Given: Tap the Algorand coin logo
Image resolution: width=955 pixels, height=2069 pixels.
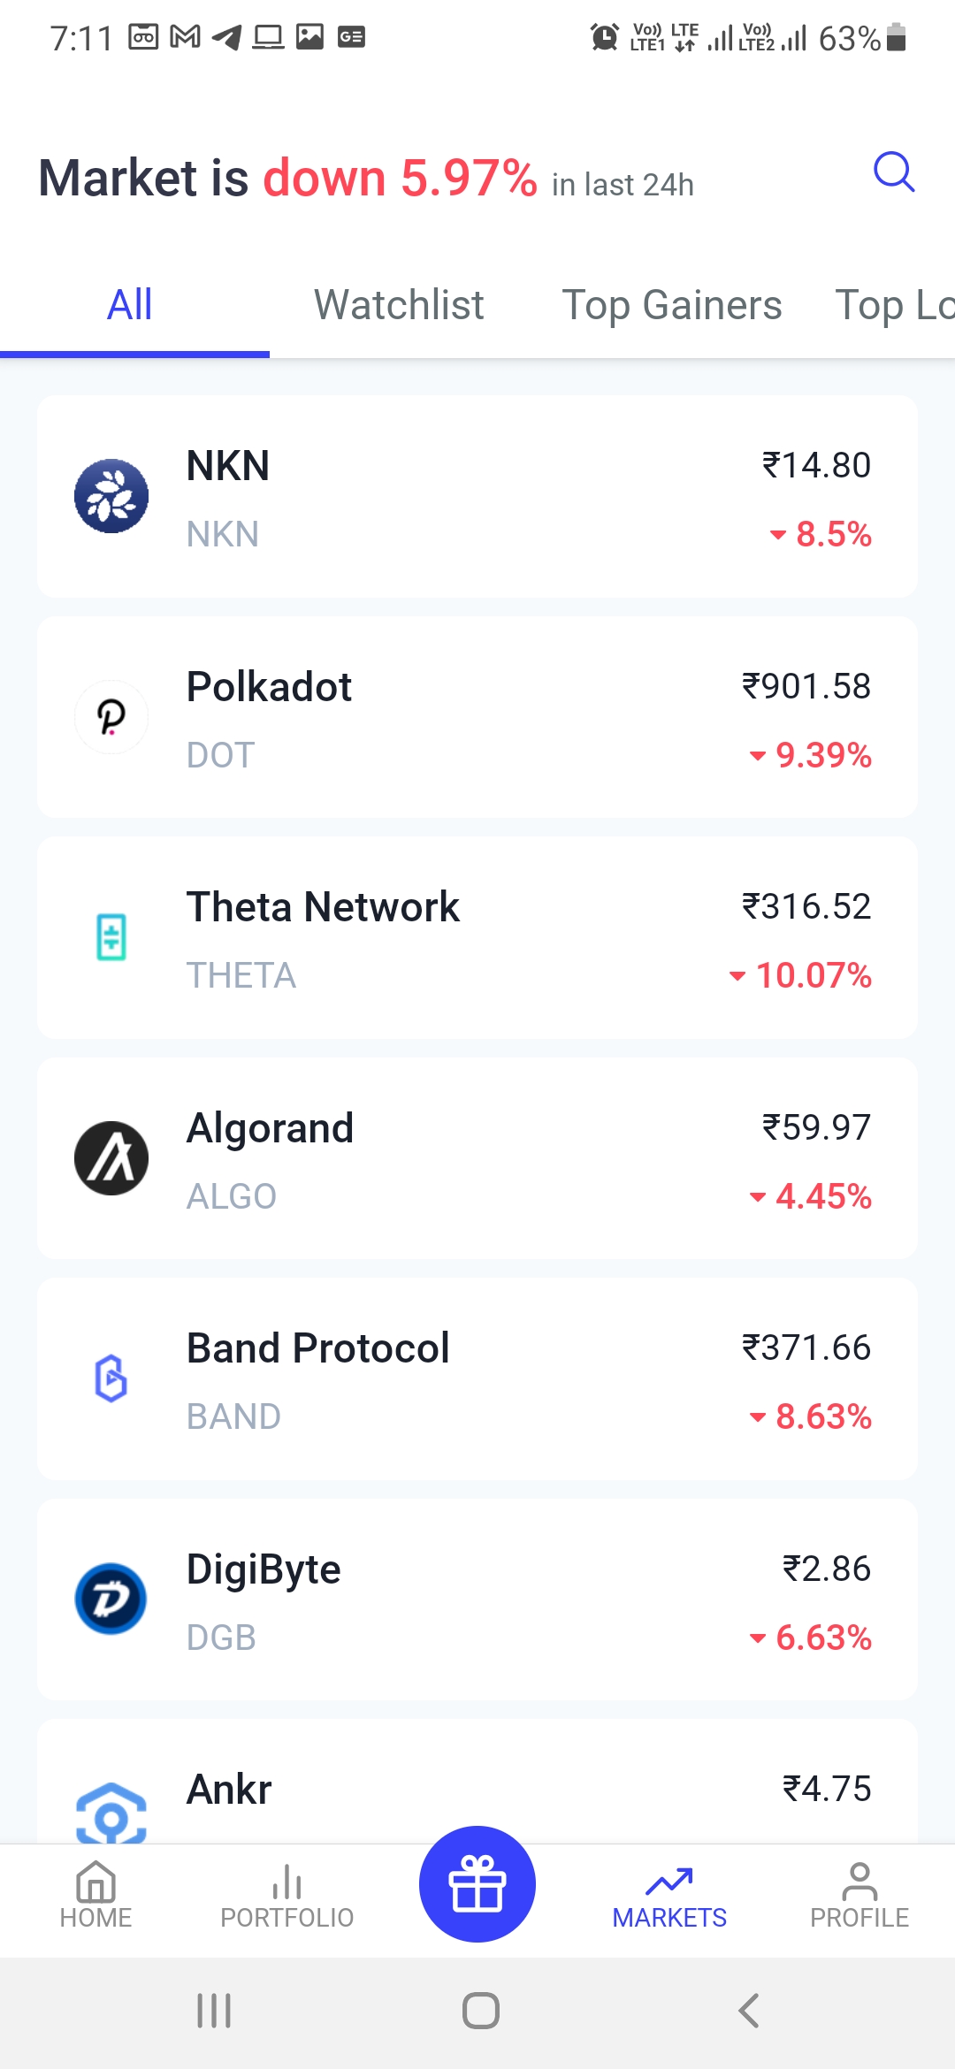Looking at the screenshot, I should [x=111, y=1158].
